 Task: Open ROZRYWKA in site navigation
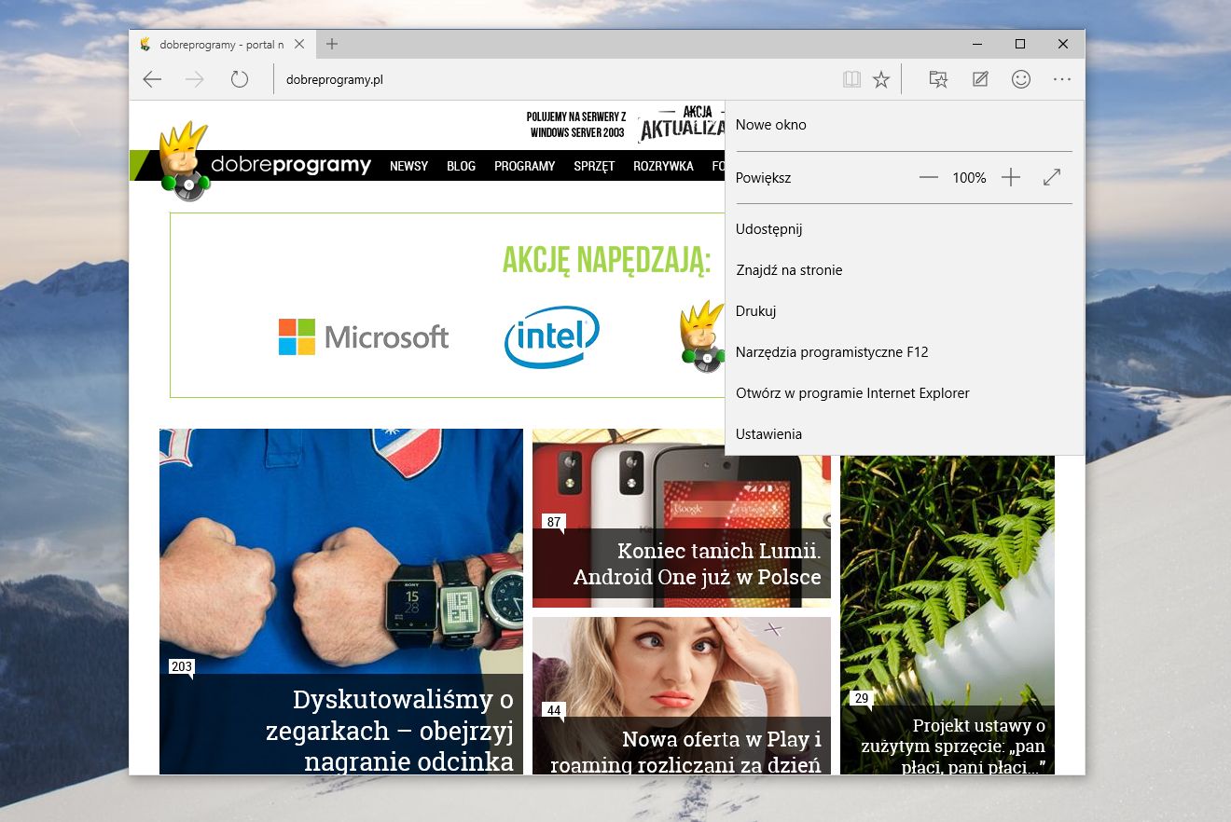tap(663, 166)
